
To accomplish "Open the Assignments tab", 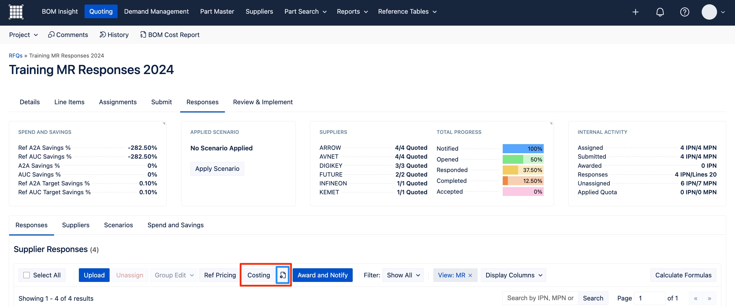I will [118, 102].
